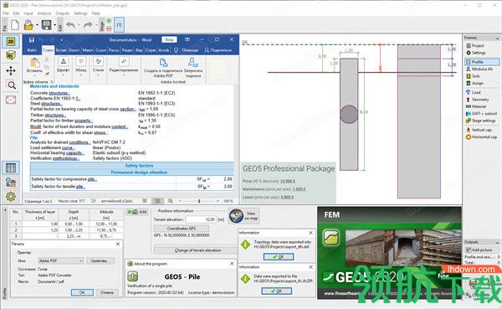This screenshot has height=309, width=502.
Task: Click Create and share Adobe PDF icon
Action: [x=164, y=62]
